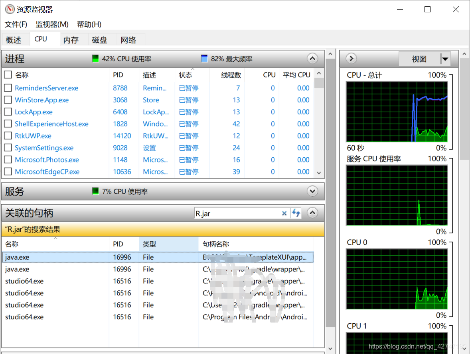Refresh the handle search results

[296, 213]
